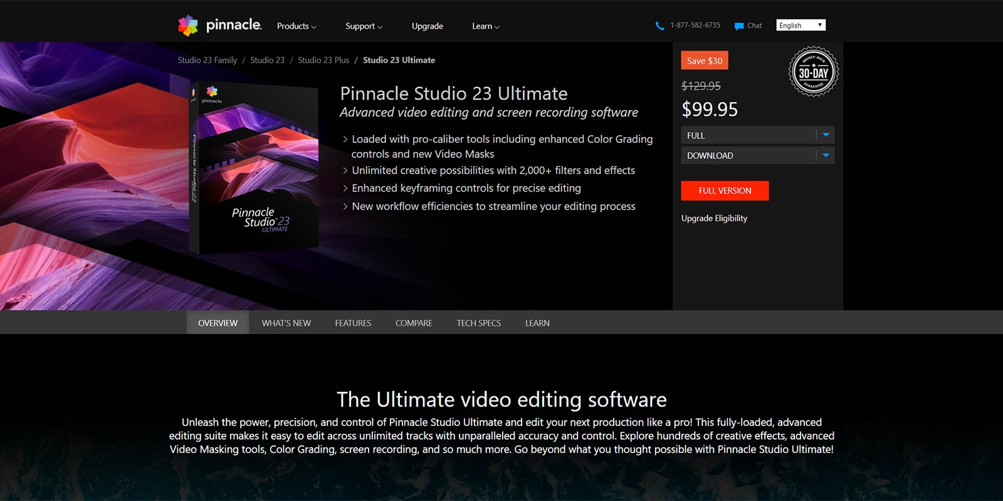
Task: Expand the Learn menu in the header
Action: point(486,26)
